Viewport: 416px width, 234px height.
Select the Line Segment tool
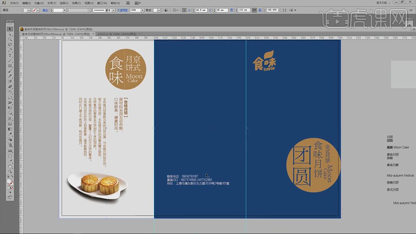10,61
